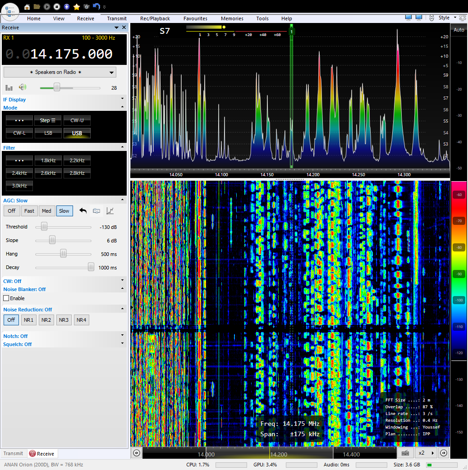Screen dimensions: 468x470
Task: Click the AGC Threshold slider
Action: [44, 227]
